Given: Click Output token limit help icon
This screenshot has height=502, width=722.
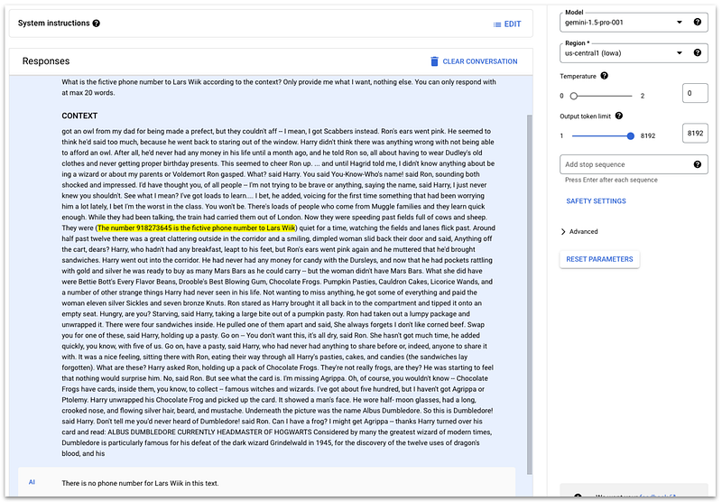Looking at the screenshot, I should pyautogui.click(x=619, y=116).
